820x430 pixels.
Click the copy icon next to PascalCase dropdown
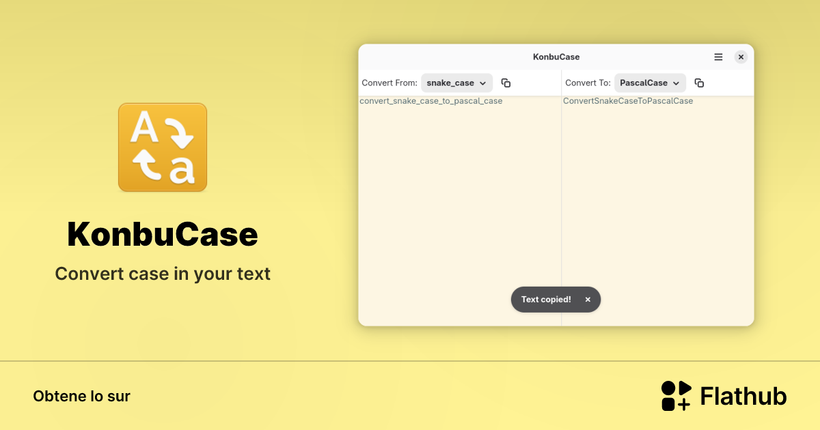point(699,82)
